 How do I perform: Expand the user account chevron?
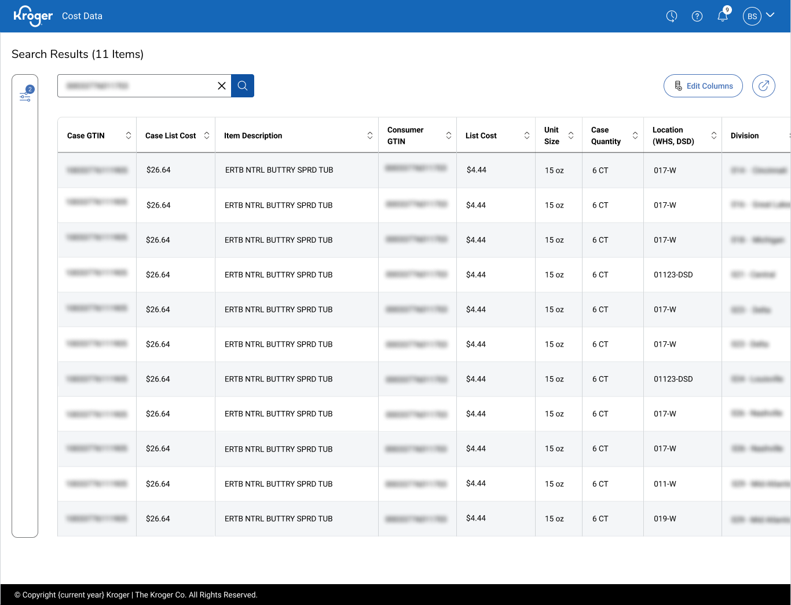(x=770, y=15)
